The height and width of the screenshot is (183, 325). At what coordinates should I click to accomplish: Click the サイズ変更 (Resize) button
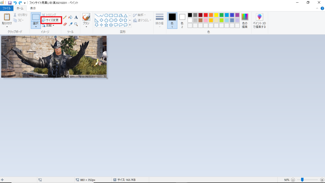point(50,20)
